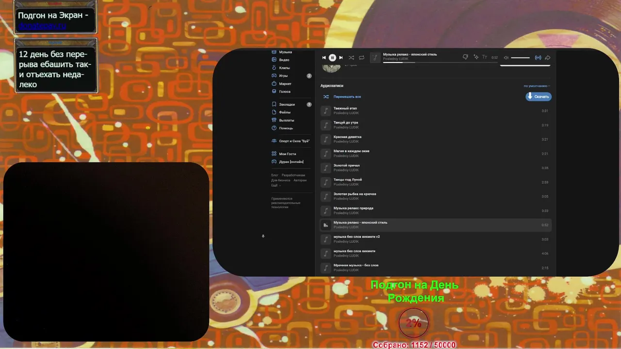Image resolution: width=621 pixels, height=349 pixels.
Task: Click the 2% donation goal indicator
Action: pyautogui.click(x=413, y=323)
